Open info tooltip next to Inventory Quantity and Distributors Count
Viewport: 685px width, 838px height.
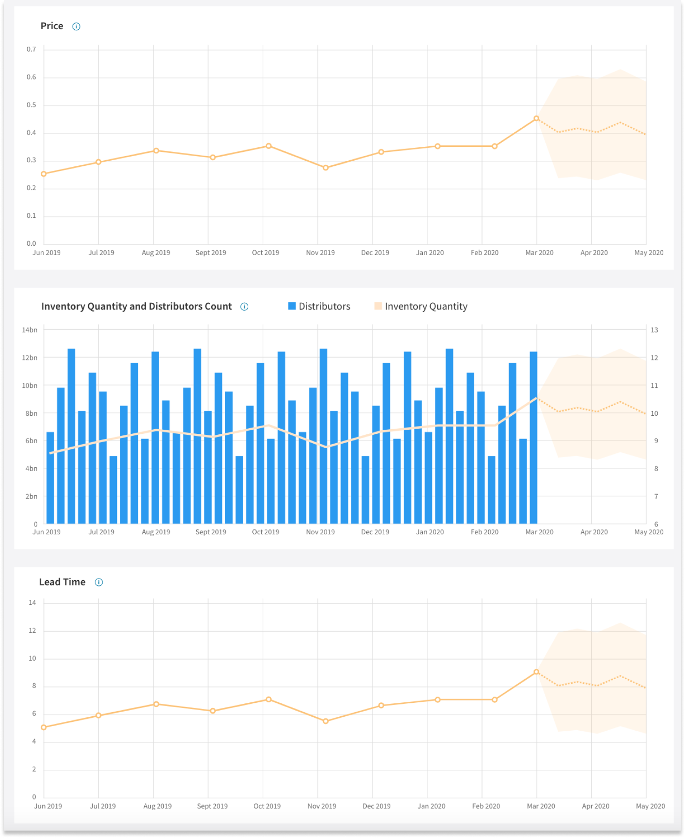point(244,307)
